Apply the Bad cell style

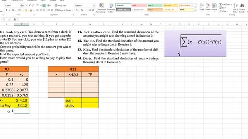(x=139, y=5)
